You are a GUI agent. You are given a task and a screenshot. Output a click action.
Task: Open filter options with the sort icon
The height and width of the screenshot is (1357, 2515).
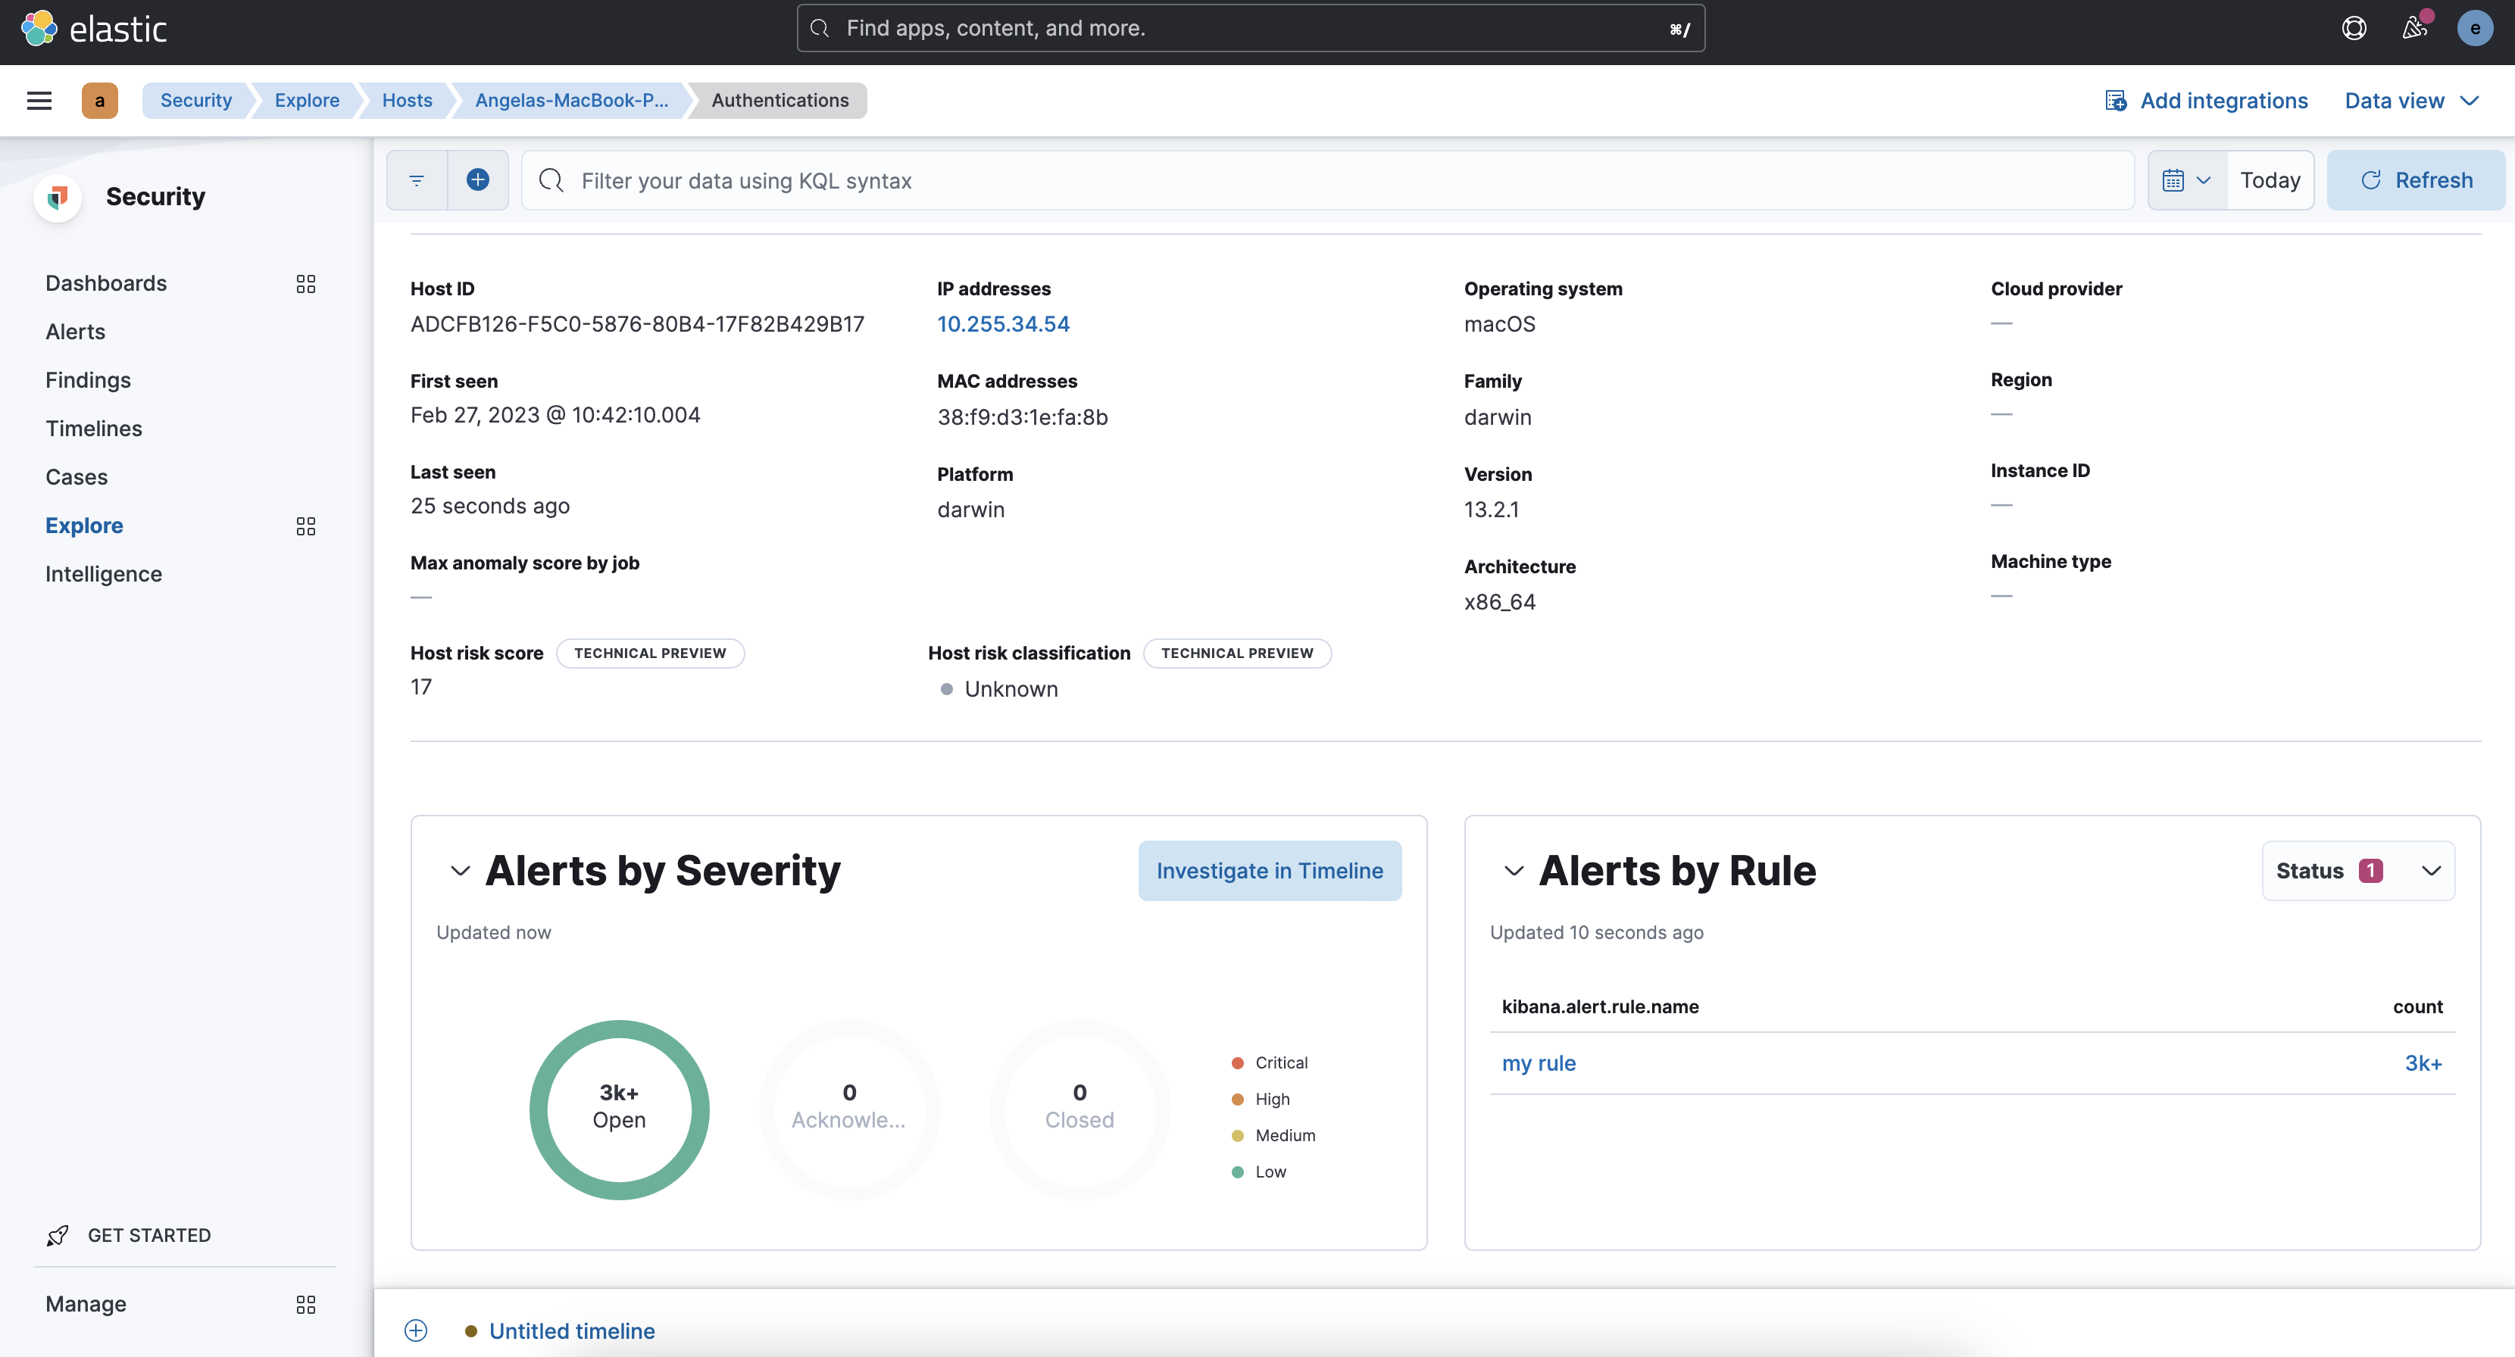(x=416, y=179)
